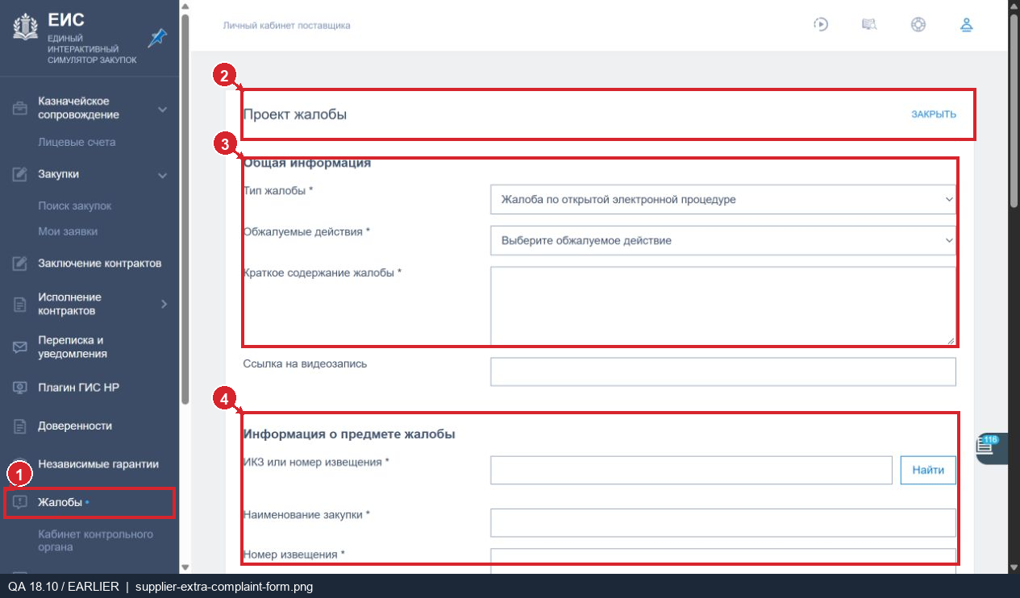Click the Проект жалобы heading
This screenshot has height=598, width=1020.
[295, 114]
